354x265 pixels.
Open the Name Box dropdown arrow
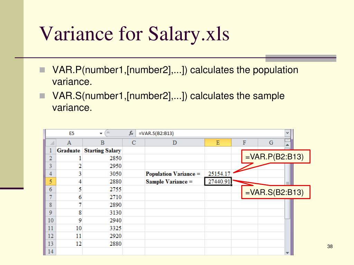(101, 134)
